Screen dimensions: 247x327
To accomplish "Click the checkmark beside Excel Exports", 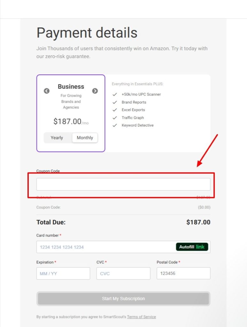I will [x=115, y=110].
